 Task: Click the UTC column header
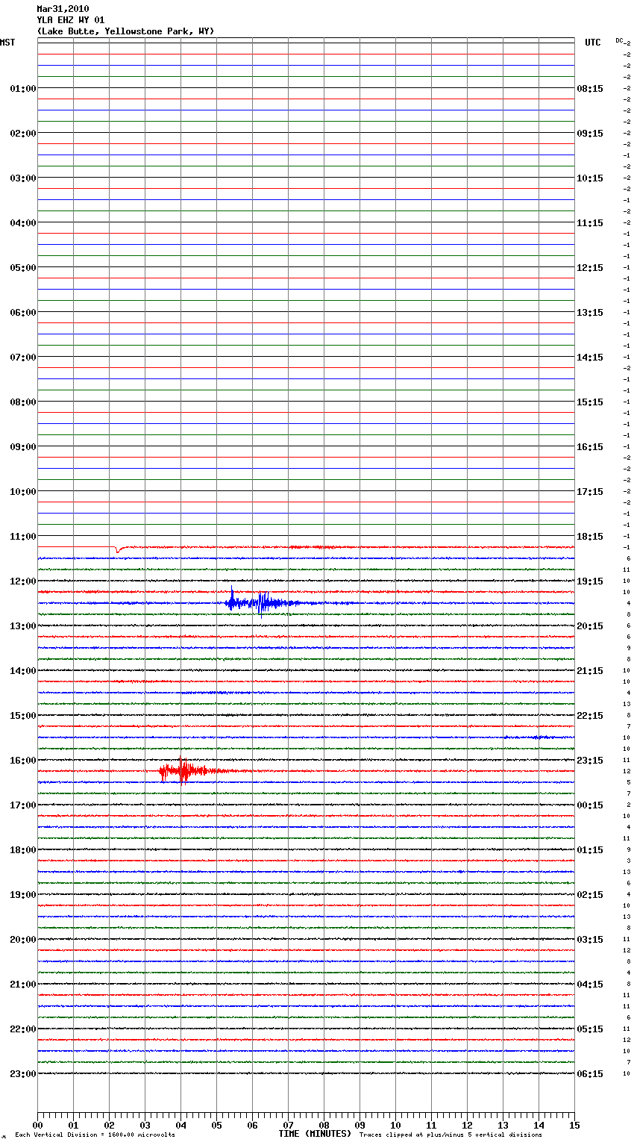[x=592, y=43]
